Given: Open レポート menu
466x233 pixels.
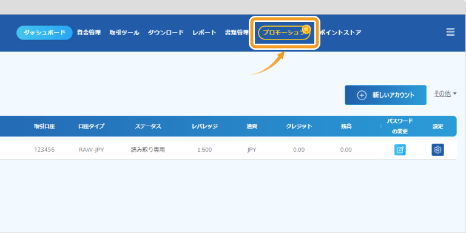Looking at the screenshot, I should pyautogui.click(x=204, y=33).
